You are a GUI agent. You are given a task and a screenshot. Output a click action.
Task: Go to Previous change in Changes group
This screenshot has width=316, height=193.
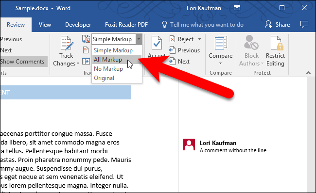click(184, 50)
